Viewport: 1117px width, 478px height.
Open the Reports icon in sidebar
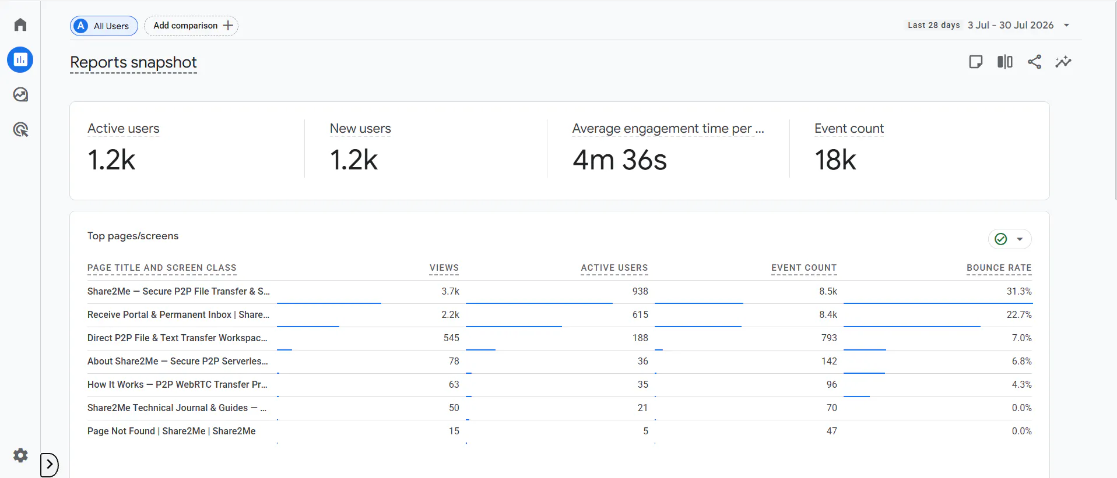(x=20, y=59)
